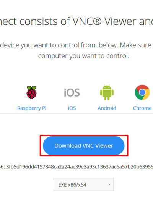Click the Raspberry Pi berry logo
The width and height of the screenshot is (153, 197).
click(x=31, y=92)
